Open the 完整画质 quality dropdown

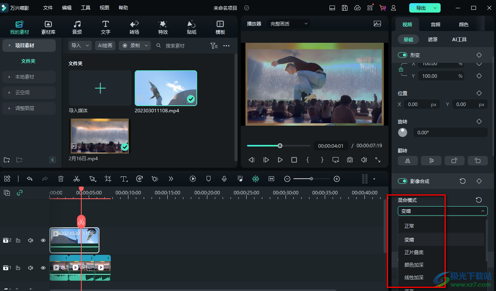click(x=289, y=24)
